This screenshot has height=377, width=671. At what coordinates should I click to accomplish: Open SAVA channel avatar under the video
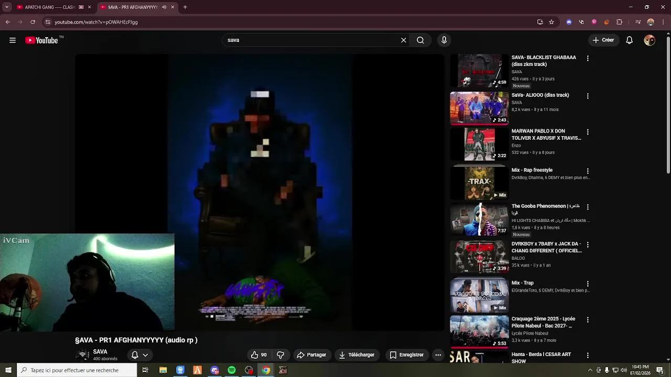tap(82, 355)
